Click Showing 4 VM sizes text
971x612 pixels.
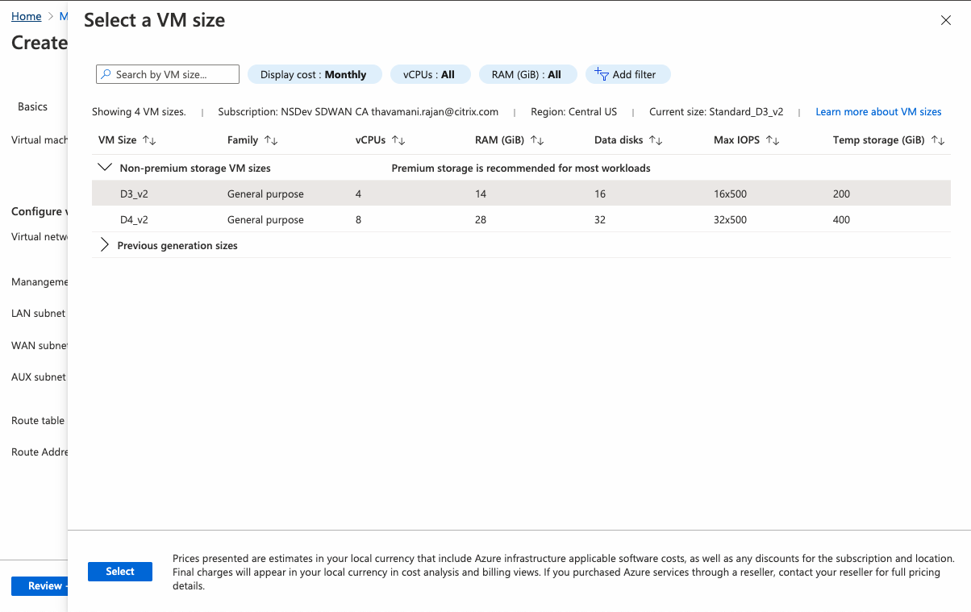coord(139,112)
